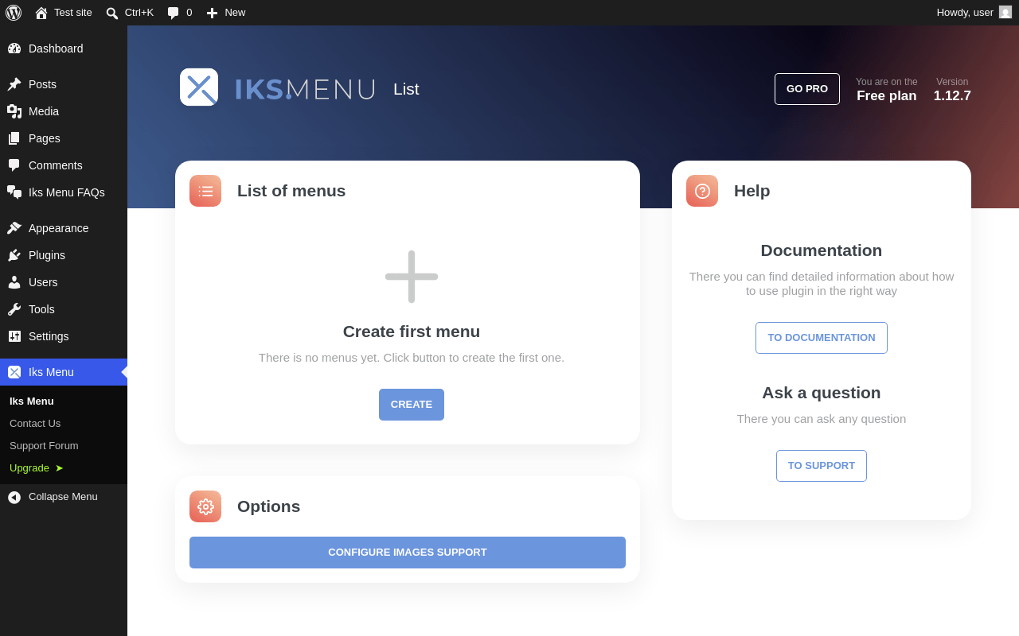1019x636 pixels.
Task: Click the Options gear icon
Action: point(205,506)
